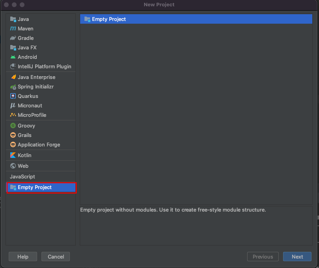
Task: Select the Web label
Action: point(23,166)
